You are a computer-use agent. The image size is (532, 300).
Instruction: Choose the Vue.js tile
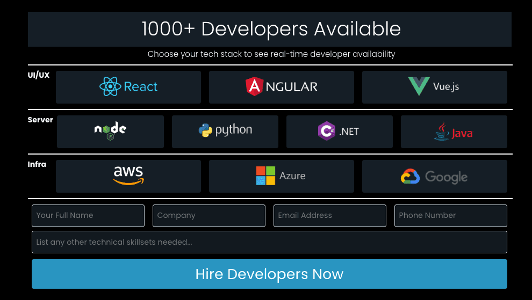coord(435,87)
